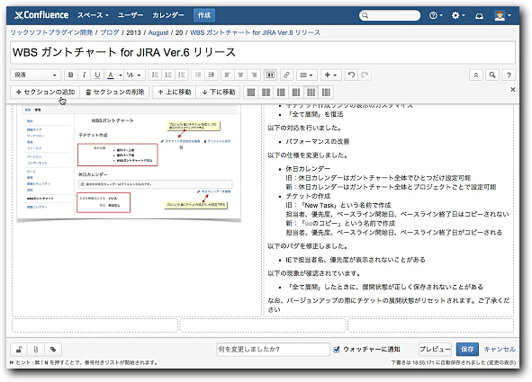
Task: Insert a bulleted list
Action: [155, 75]
